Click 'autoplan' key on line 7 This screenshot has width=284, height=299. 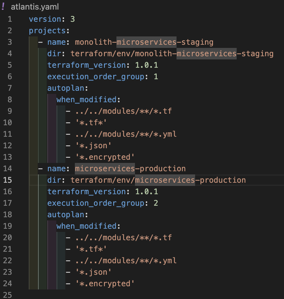pyautogui.click(x=66, y=88)
